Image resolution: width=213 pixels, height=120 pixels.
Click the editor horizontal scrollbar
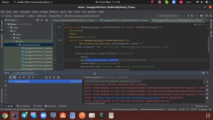[x=97, y=70]
